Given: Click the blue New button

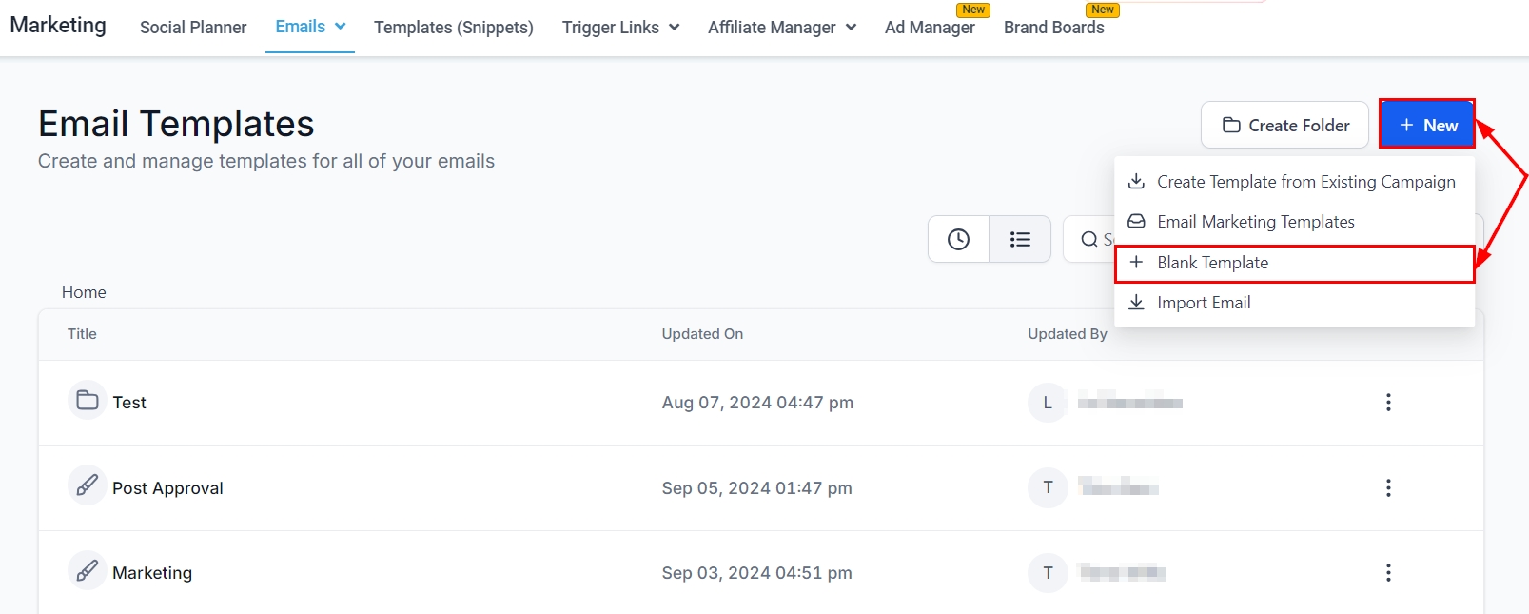Looking at the screenshot, I should click(x=1427, y=126).
